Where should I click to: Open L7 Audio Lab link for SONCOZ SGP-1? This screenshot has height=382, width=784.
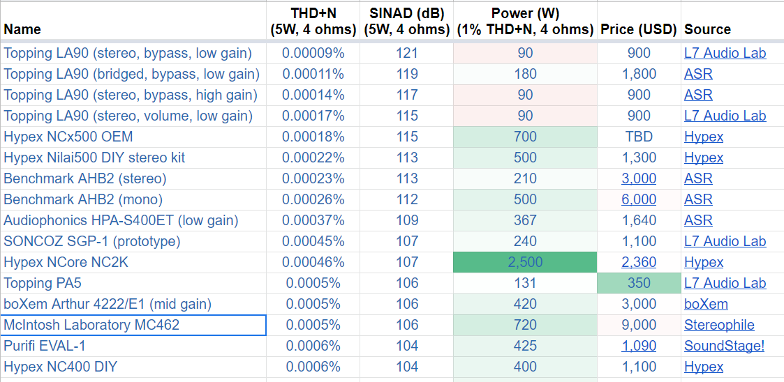pos(725,241)
